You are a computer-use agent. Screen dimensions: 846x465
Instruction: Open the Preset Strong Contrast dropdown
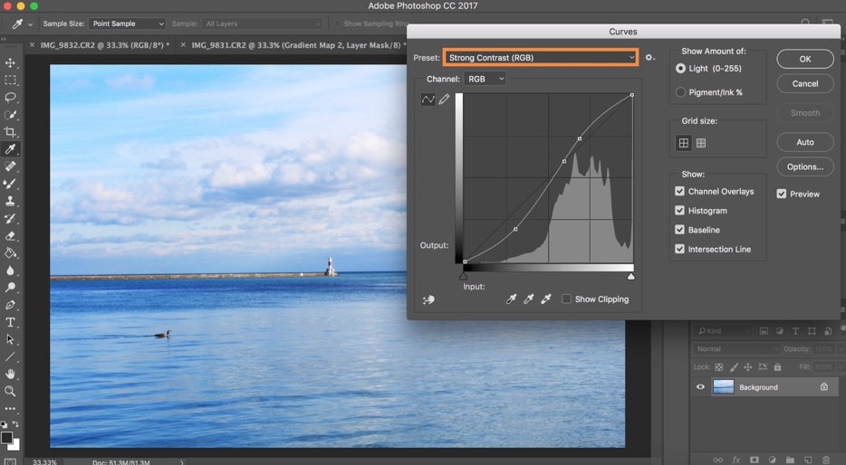click(x=541, y=57)
